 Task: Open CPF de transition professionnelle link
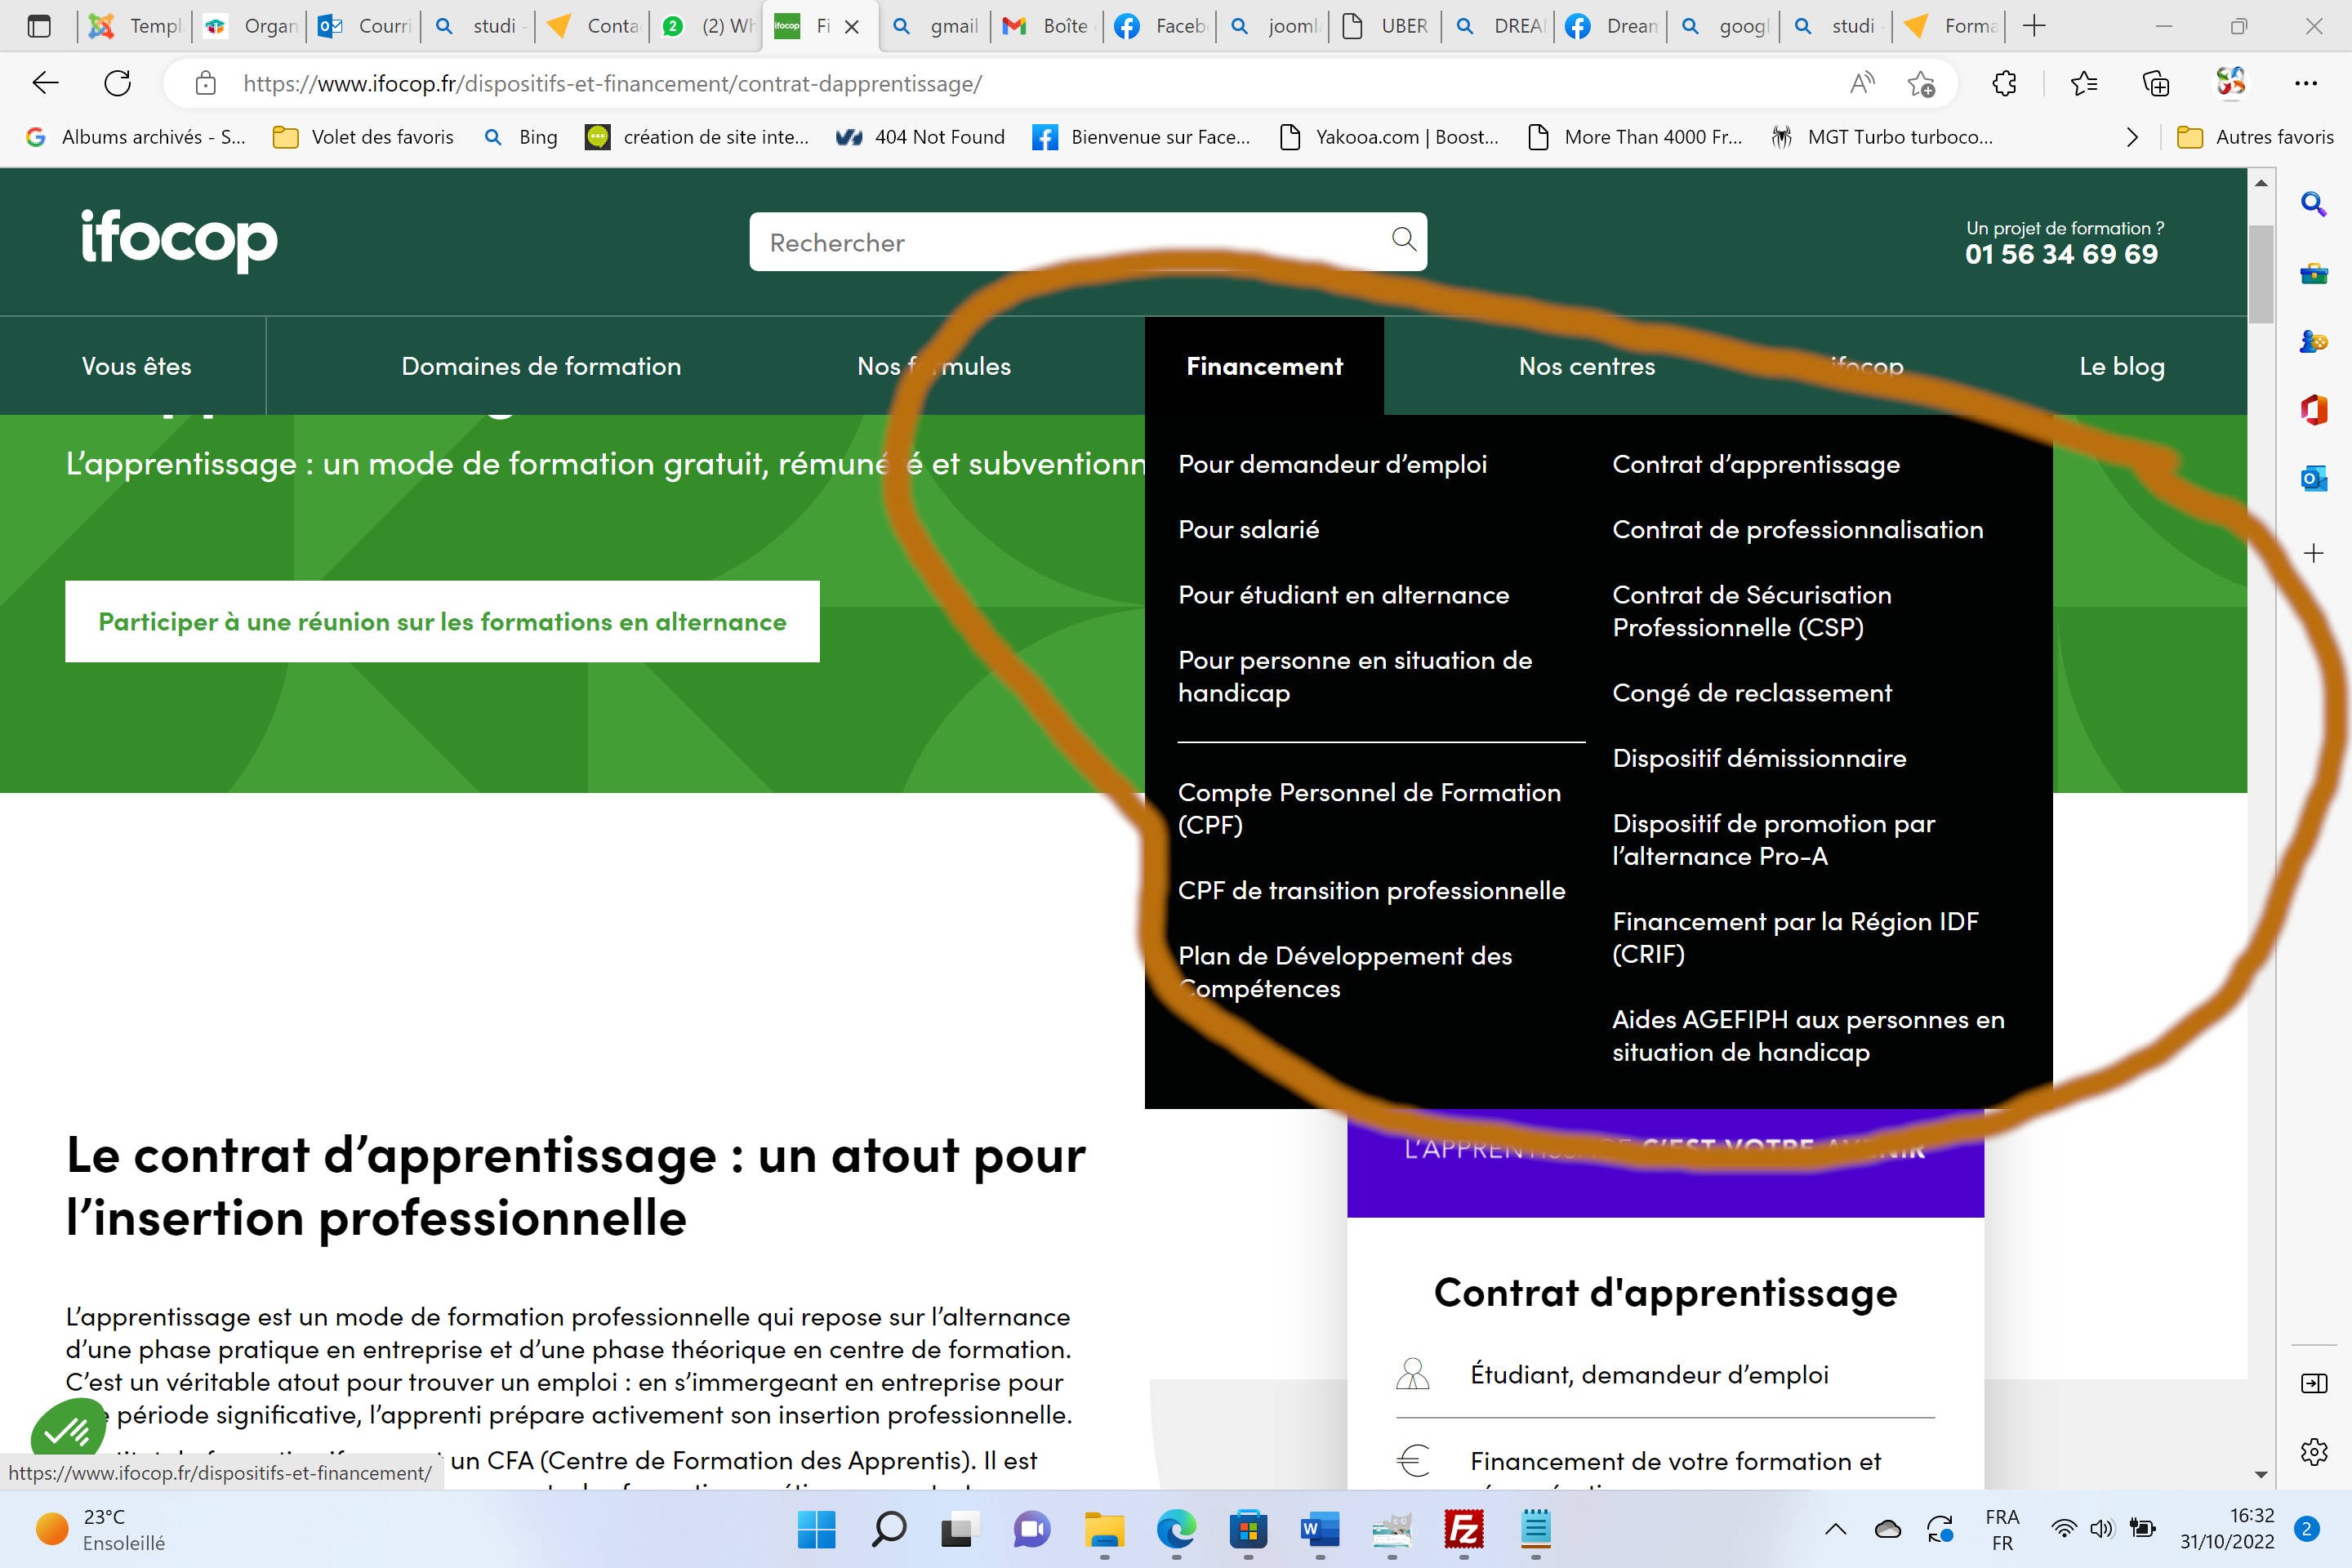tap(1371, 890)
